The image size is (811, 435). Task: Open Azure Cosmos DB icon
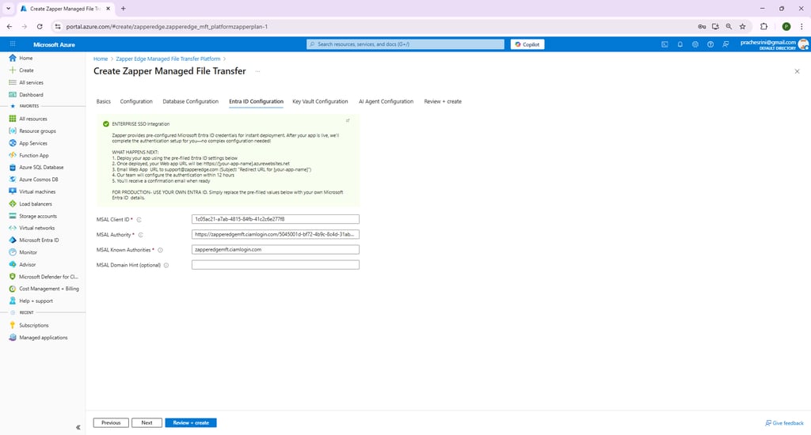[x=13, y=180]
